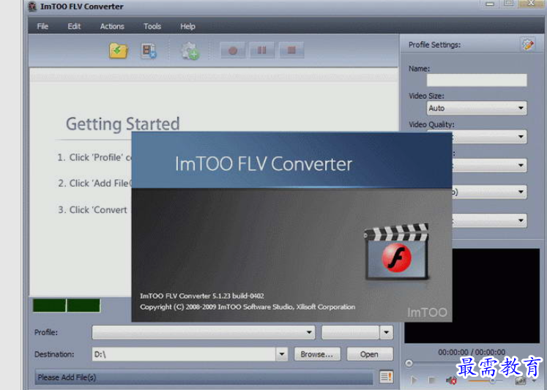Viewport: 547px width, 390px height.
Task: Expand the Destination path dropdown arrow
Action: coord(282,354)
